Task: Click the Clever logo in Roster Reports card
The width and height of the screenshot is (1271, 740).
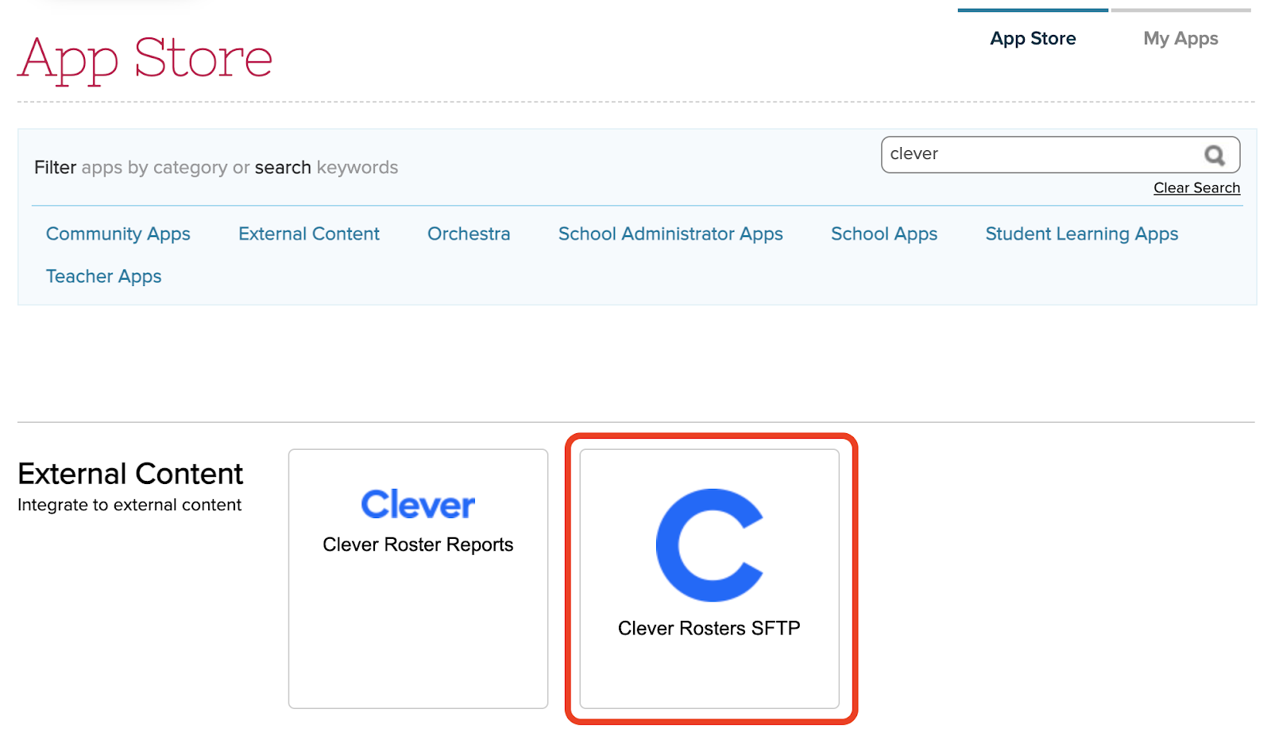Action: point(418,504)
